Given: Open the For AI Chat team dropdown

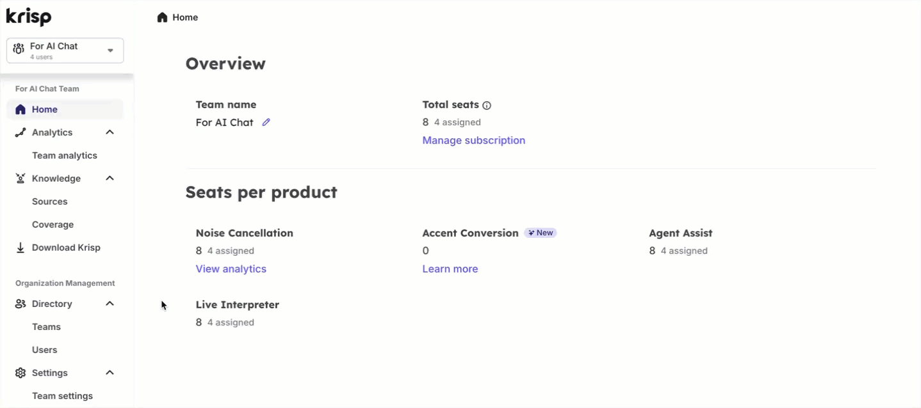Looking at the screenshot, I should [65, 51].
